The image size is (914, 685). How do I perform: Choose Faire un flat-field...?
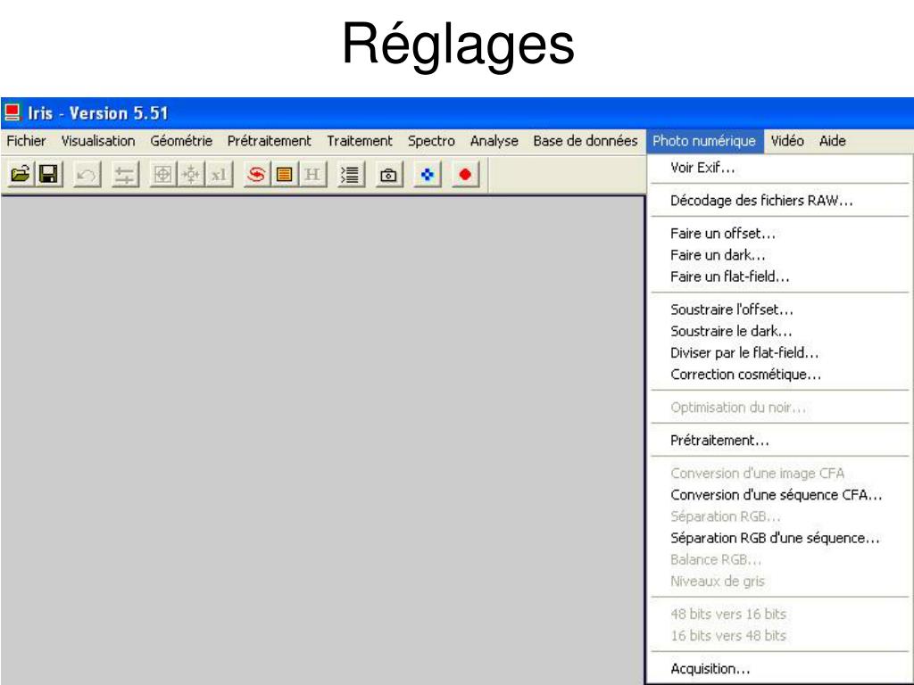(x=779, y=276)
